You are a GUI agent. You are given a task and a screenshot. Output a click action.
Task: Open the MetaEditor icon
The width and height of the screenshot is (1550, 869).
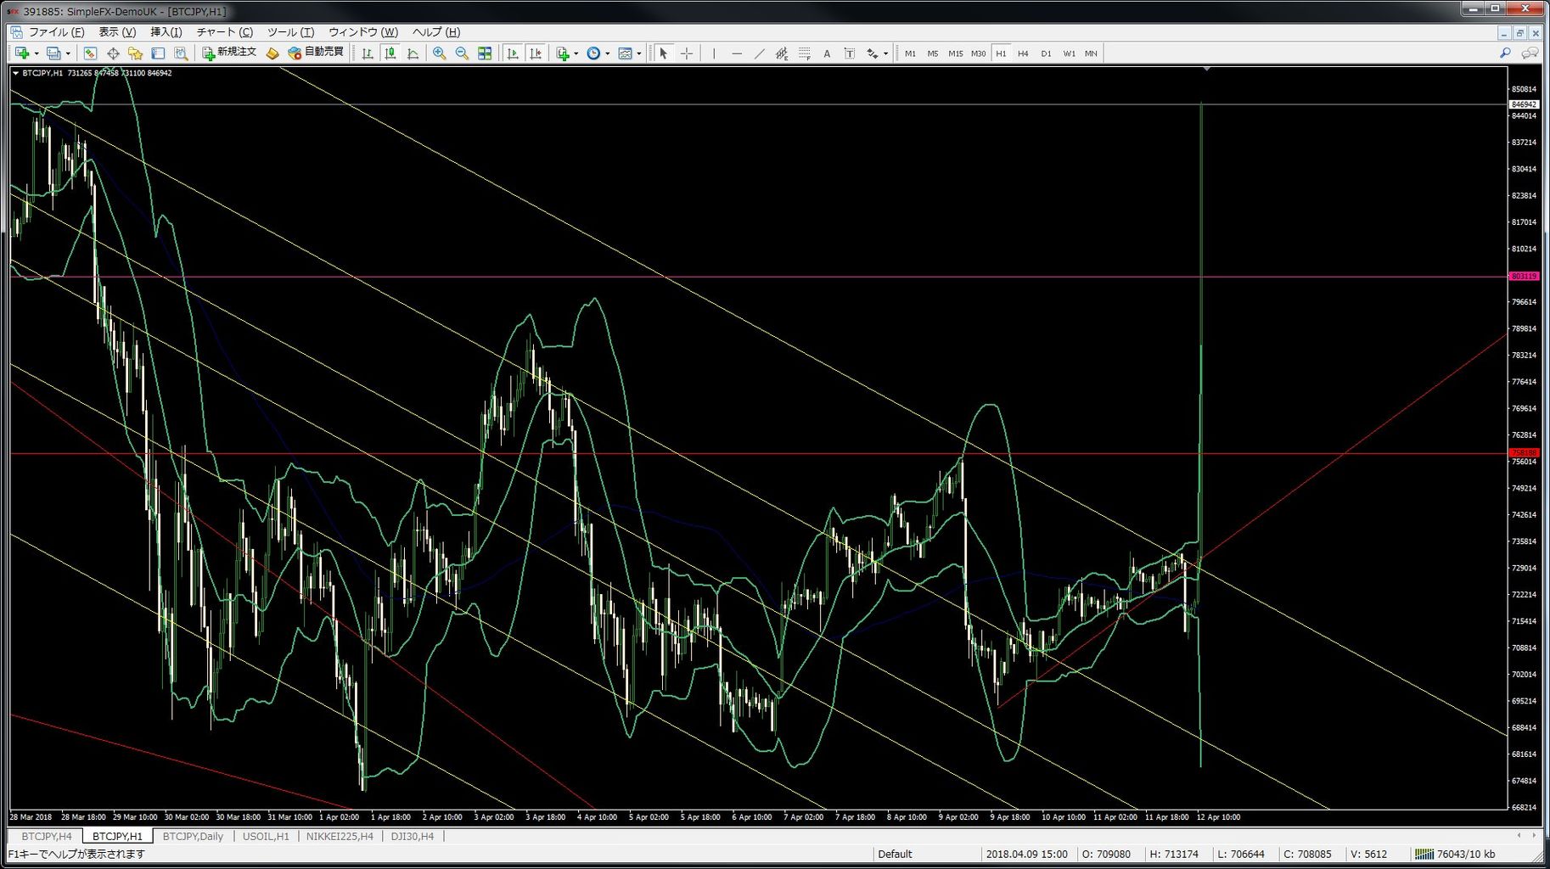[272, 53]
